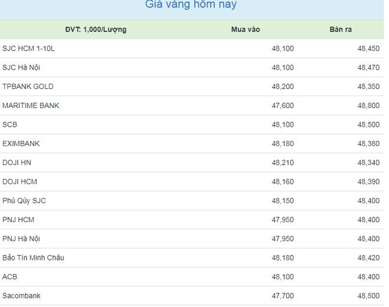Click the PNJ HCM row label
This screenshot has width=389, height=307.
[18, 220]
